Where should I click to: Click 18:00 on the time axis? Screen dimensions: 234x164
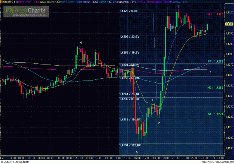[x=156, y=158]
